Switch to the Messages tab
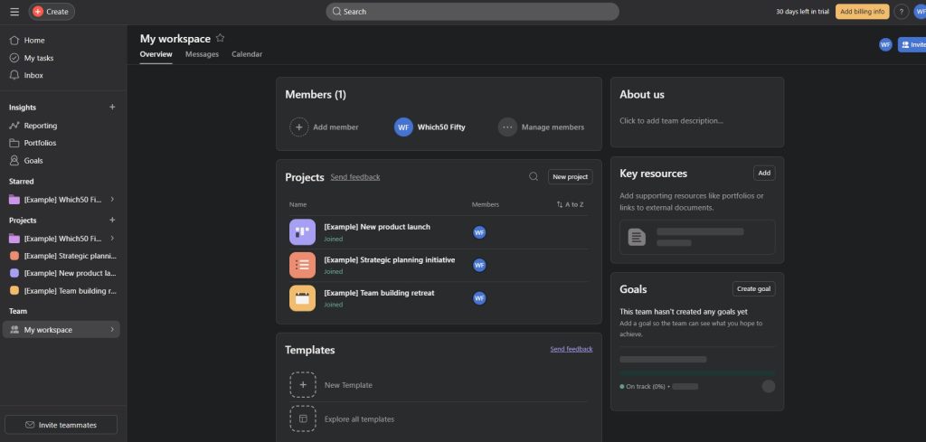 202,54
